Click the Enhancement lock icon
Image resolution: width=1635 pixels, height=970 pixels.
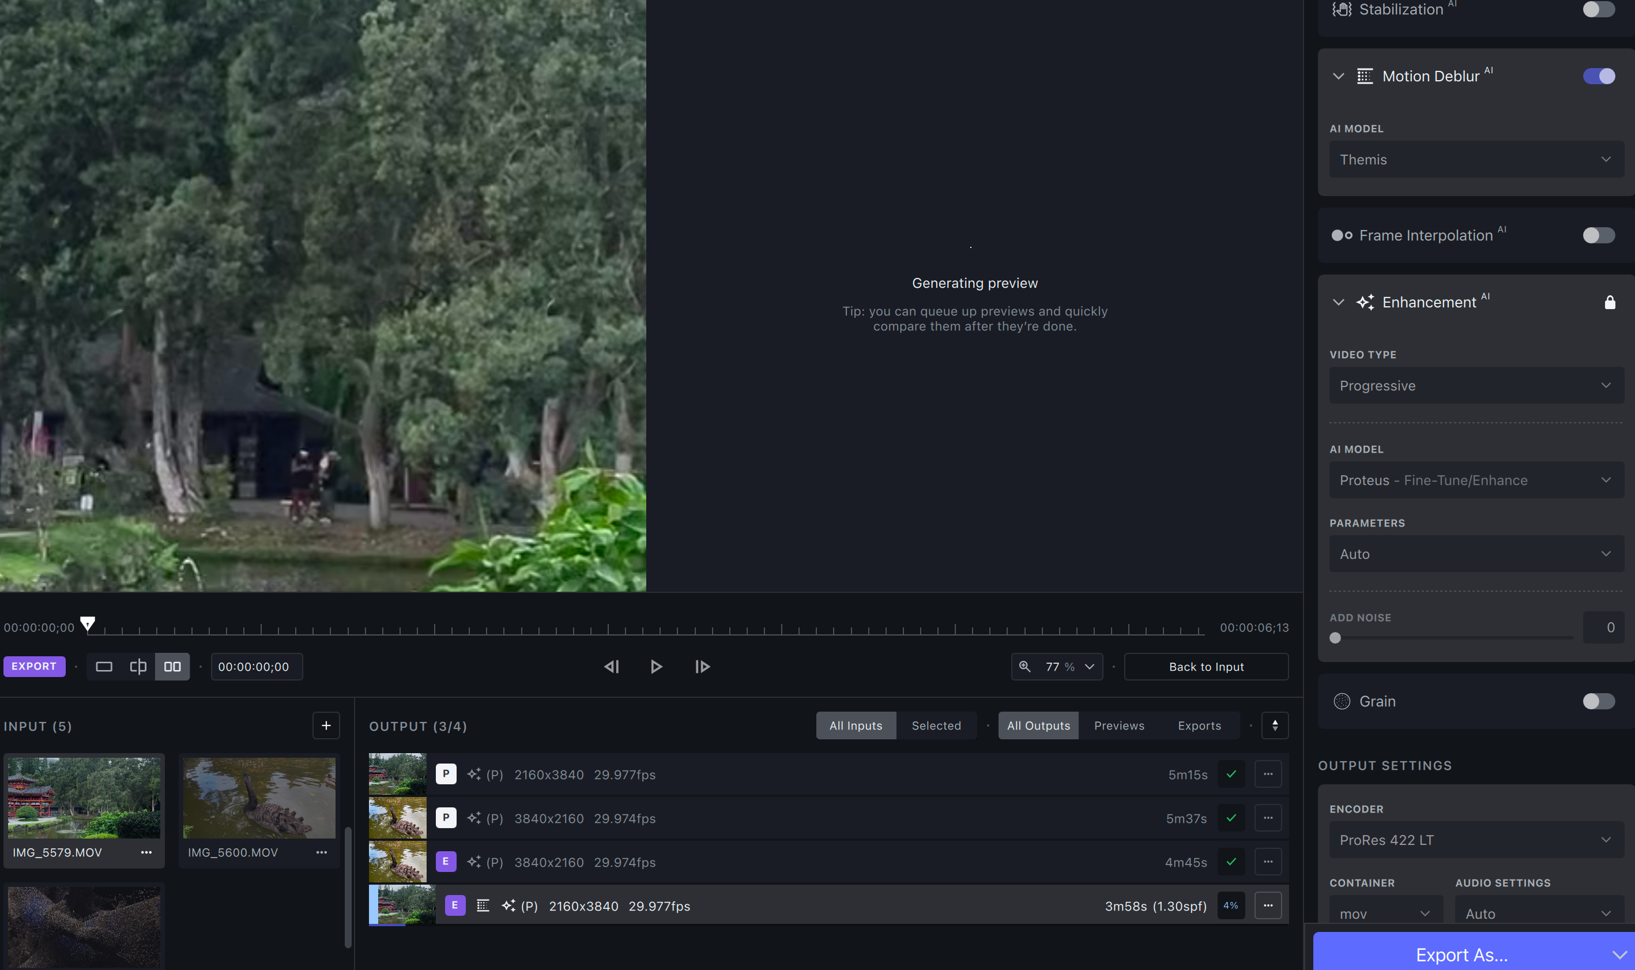pyautogui.click(x=1610, y=302)
